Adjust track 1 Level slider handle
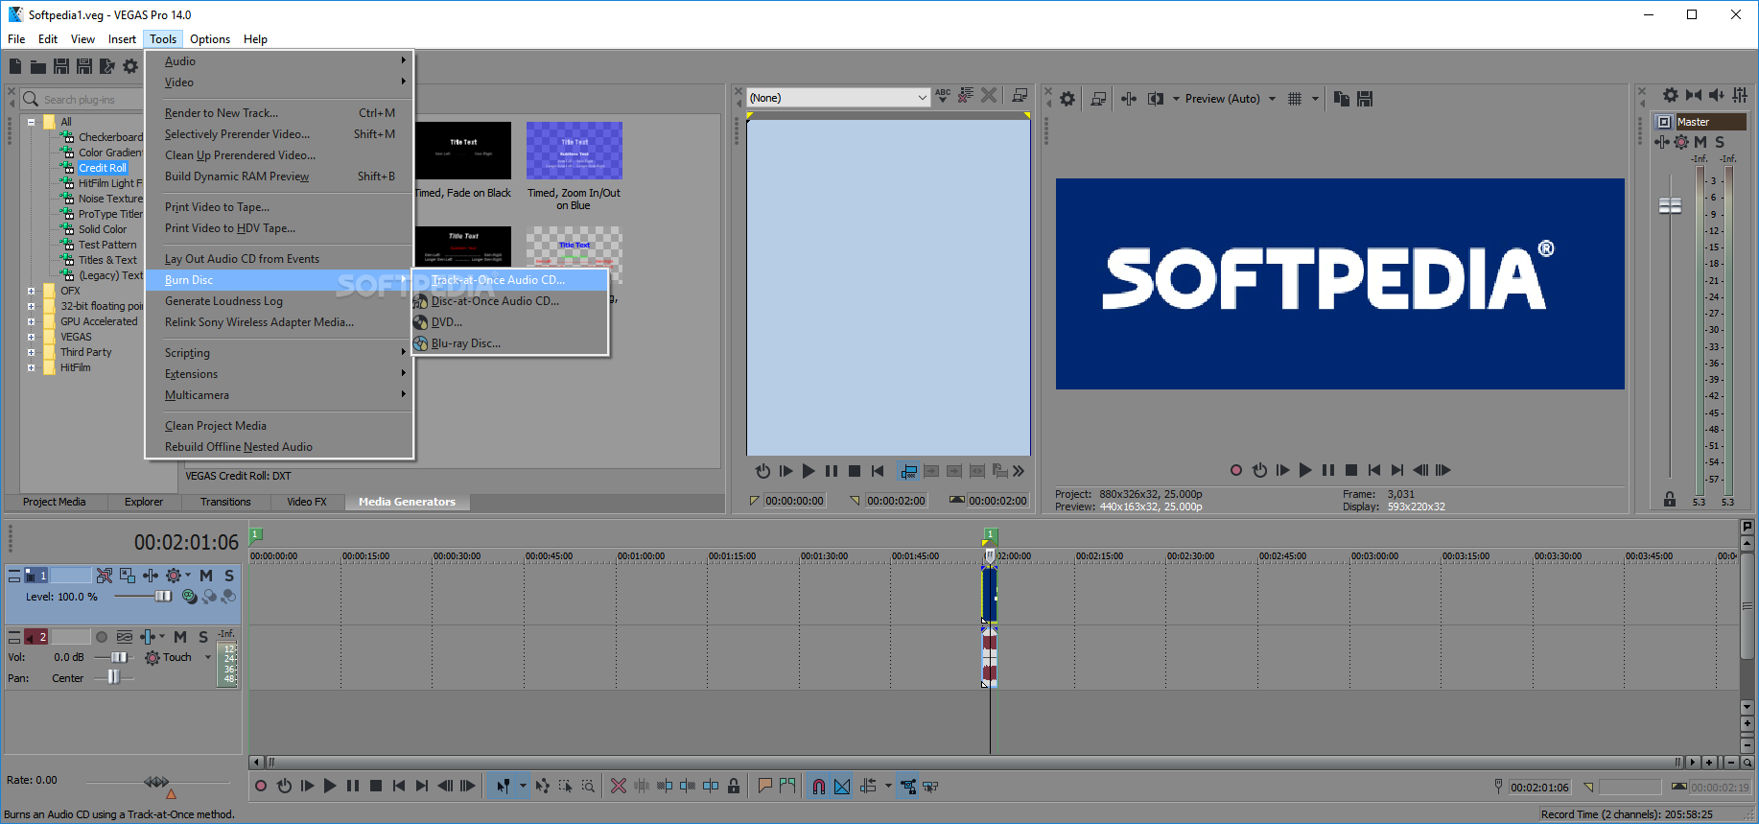 point(163,597)
